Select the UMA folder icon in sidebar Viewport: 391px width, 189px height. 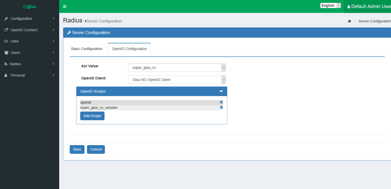tap(6, 41)
